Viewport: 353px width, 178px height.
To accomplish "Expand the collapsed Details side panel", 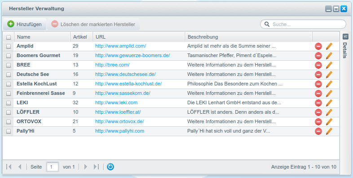I will (345, 36).
